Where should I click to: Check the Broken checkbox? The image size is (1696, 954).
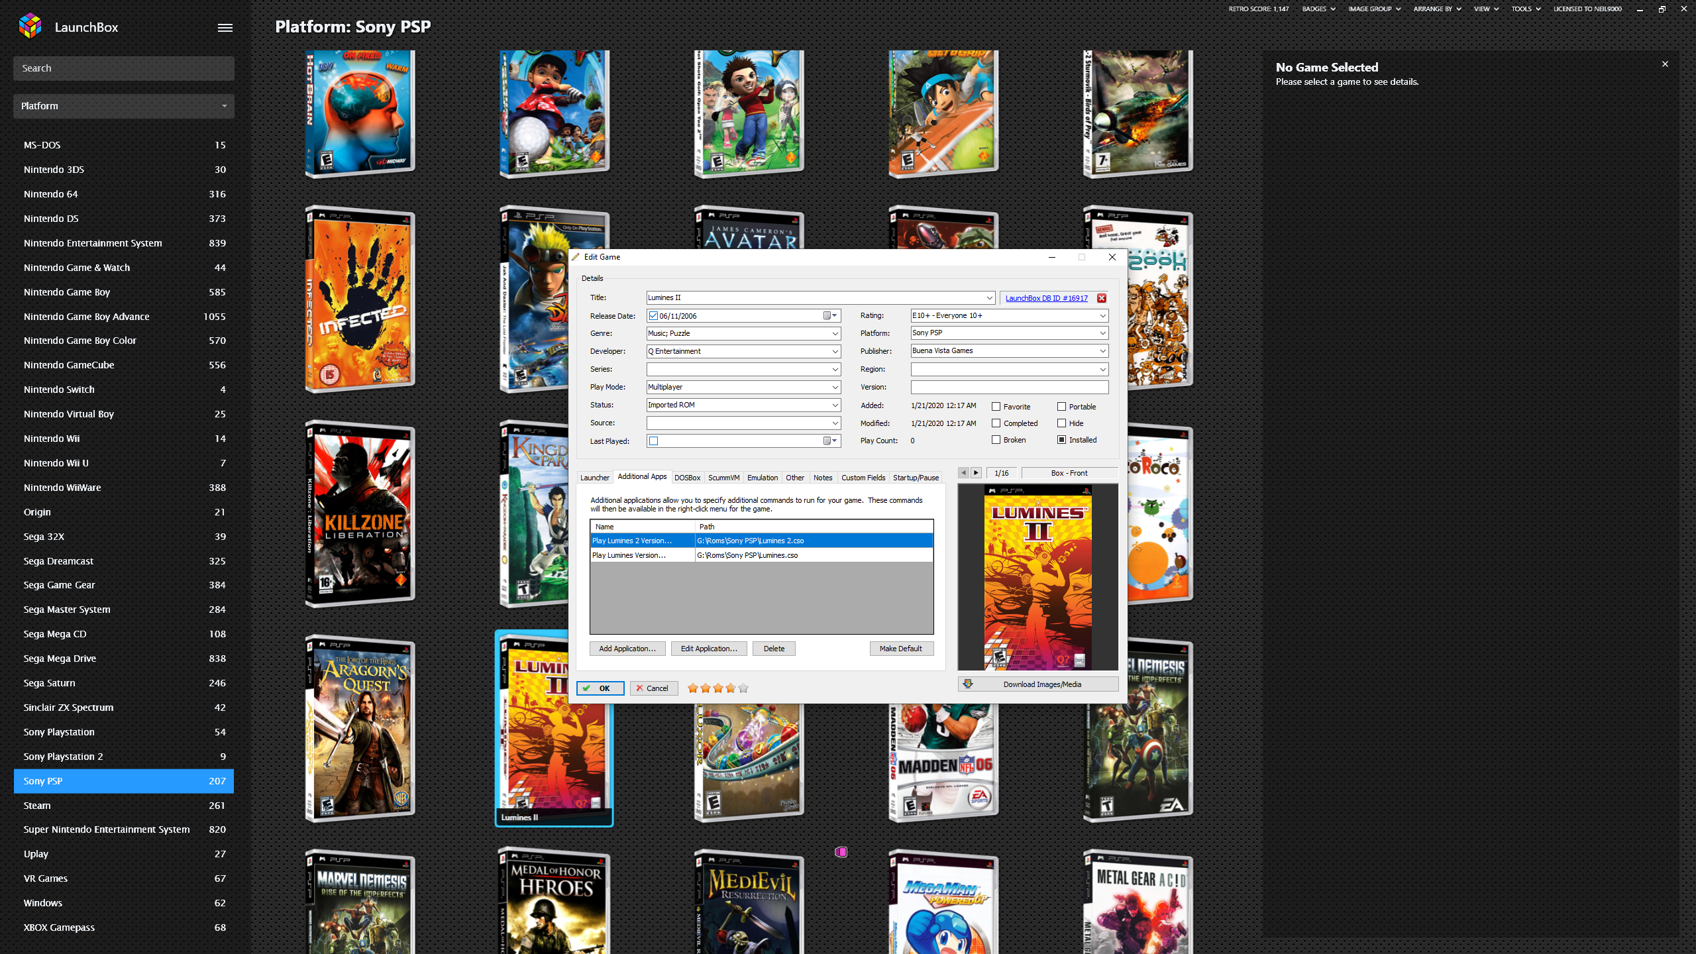point(996,440)
